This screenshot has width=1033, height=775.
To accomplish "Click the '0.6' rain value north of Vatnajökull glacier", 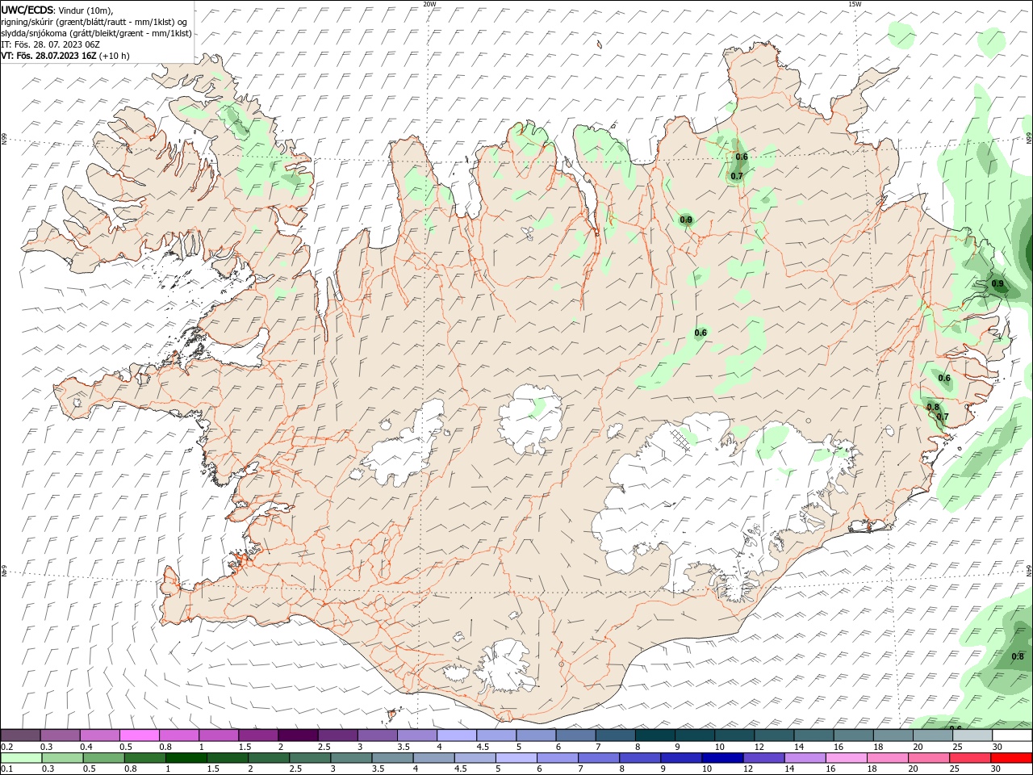I will pyautogui.click(x=701, y=333).
